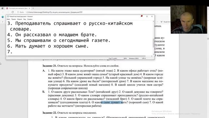209x118 pixels.
Task: Maximize the Notepad window
Action: 147,16
